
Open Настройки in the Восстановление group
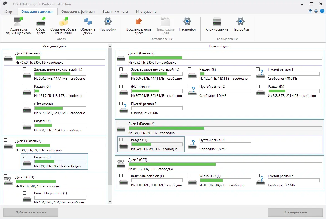point(187,22)
